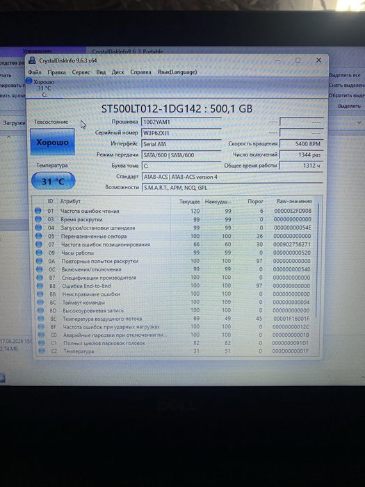This screenshot has width=365, height=487.
Task: Click status icon for Спецификации производителя
Action: pos(40,278)
